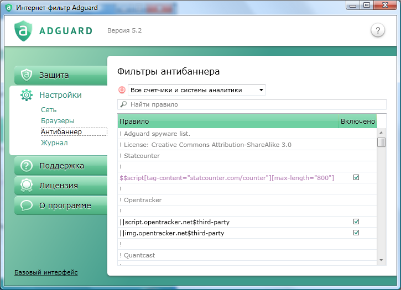Open help with the question mark button
The height and width of the screenshot is (290, 401).
point(378,30)
